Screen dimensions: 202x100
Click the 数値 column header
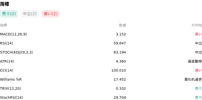pos(122,25)
